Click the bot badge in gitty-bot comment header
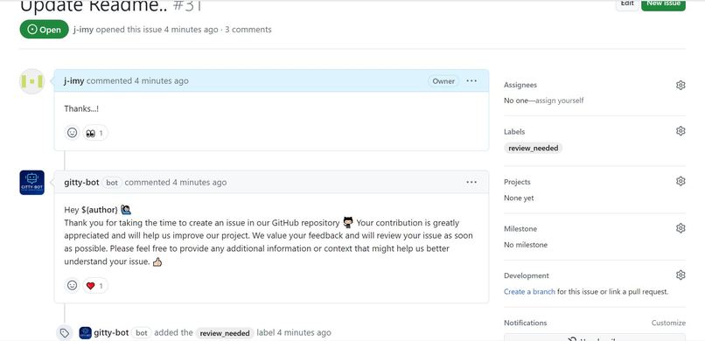The width and height of the screenshot is (705, 341). click(x=111, y=183)
